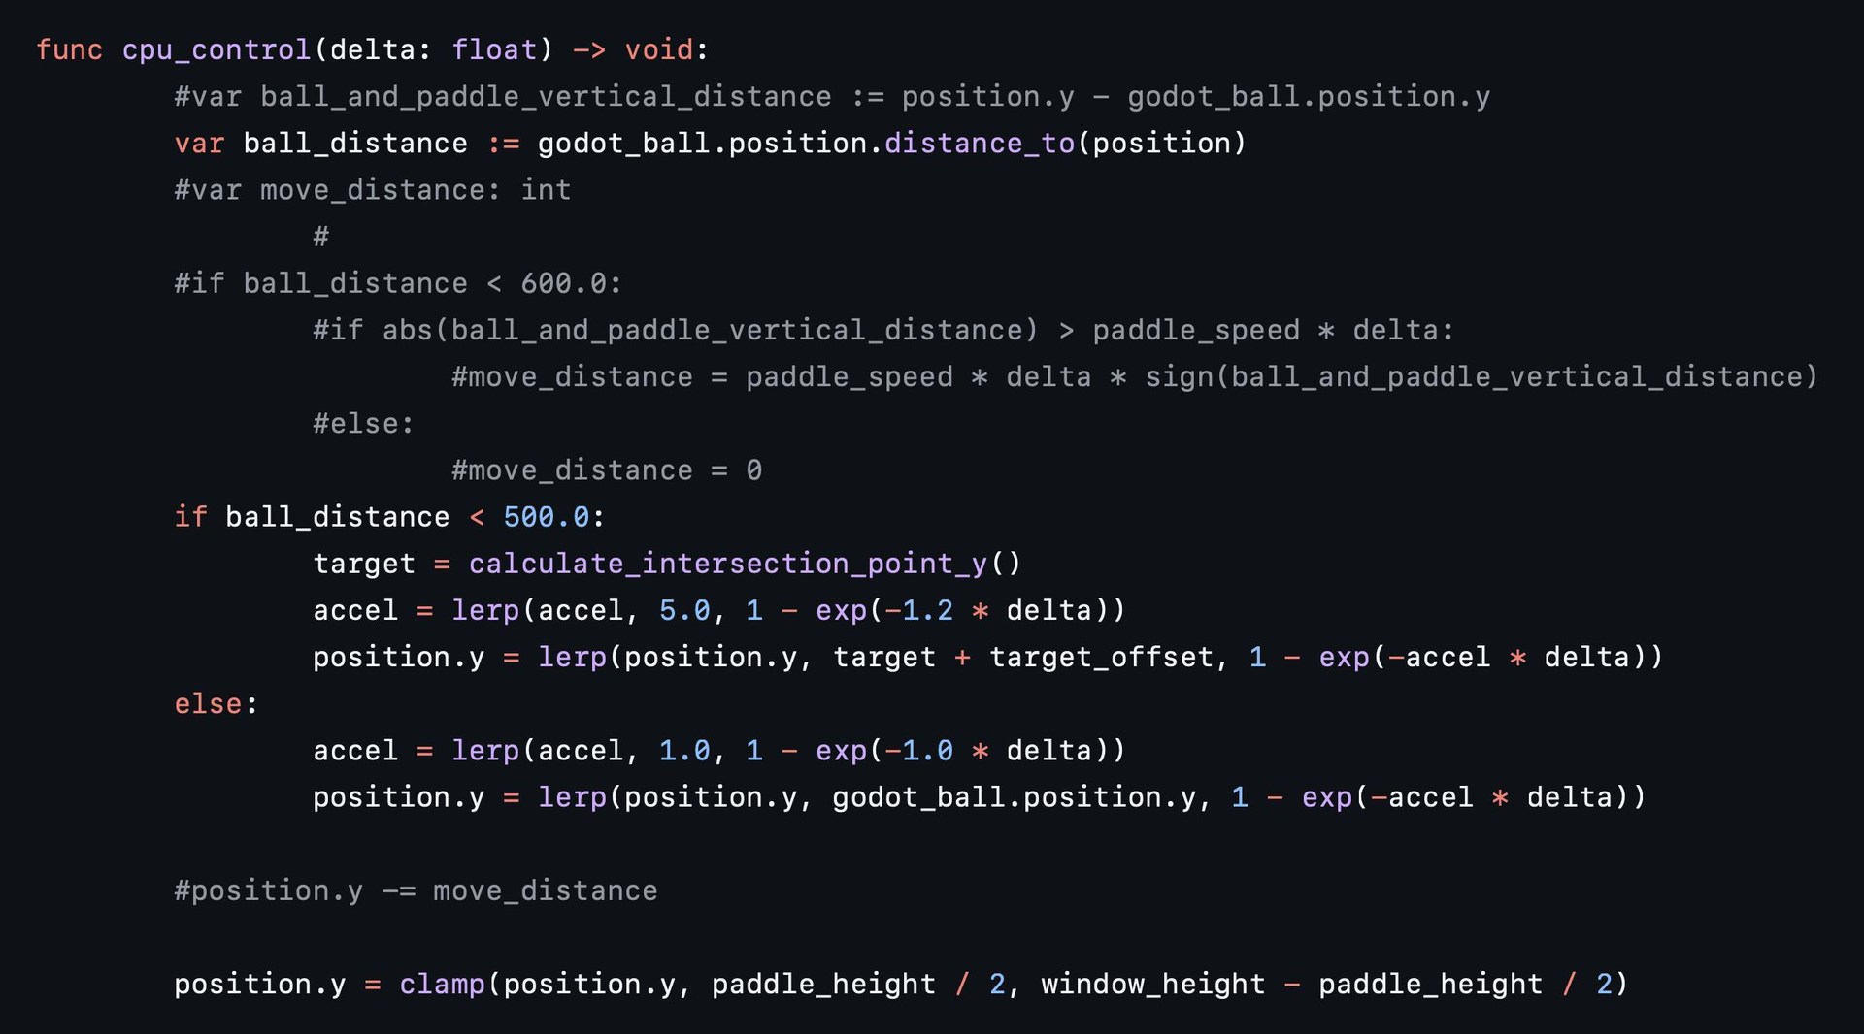Viewport: 1864px width, 1034px height.
Task: Place cursor on distance_to method call
Action: pos(980,144)
